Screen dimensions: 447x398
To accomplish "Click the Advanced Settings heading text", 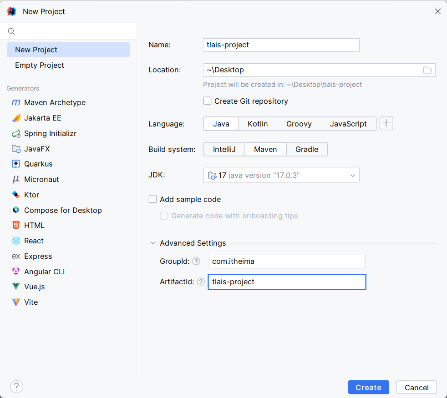I will tap(193, 243).
